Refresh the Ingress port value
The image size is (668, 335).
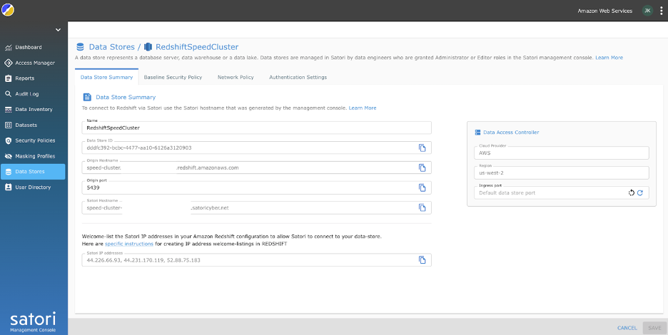640,193
